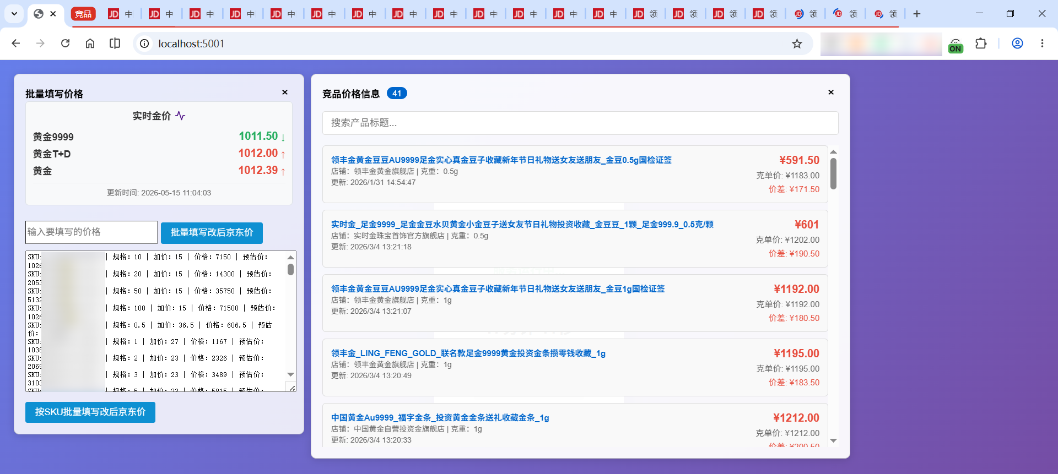Click the 更新时间 timestamp text
Viewport: 1058px width, 474px height.
click(159, 193)
